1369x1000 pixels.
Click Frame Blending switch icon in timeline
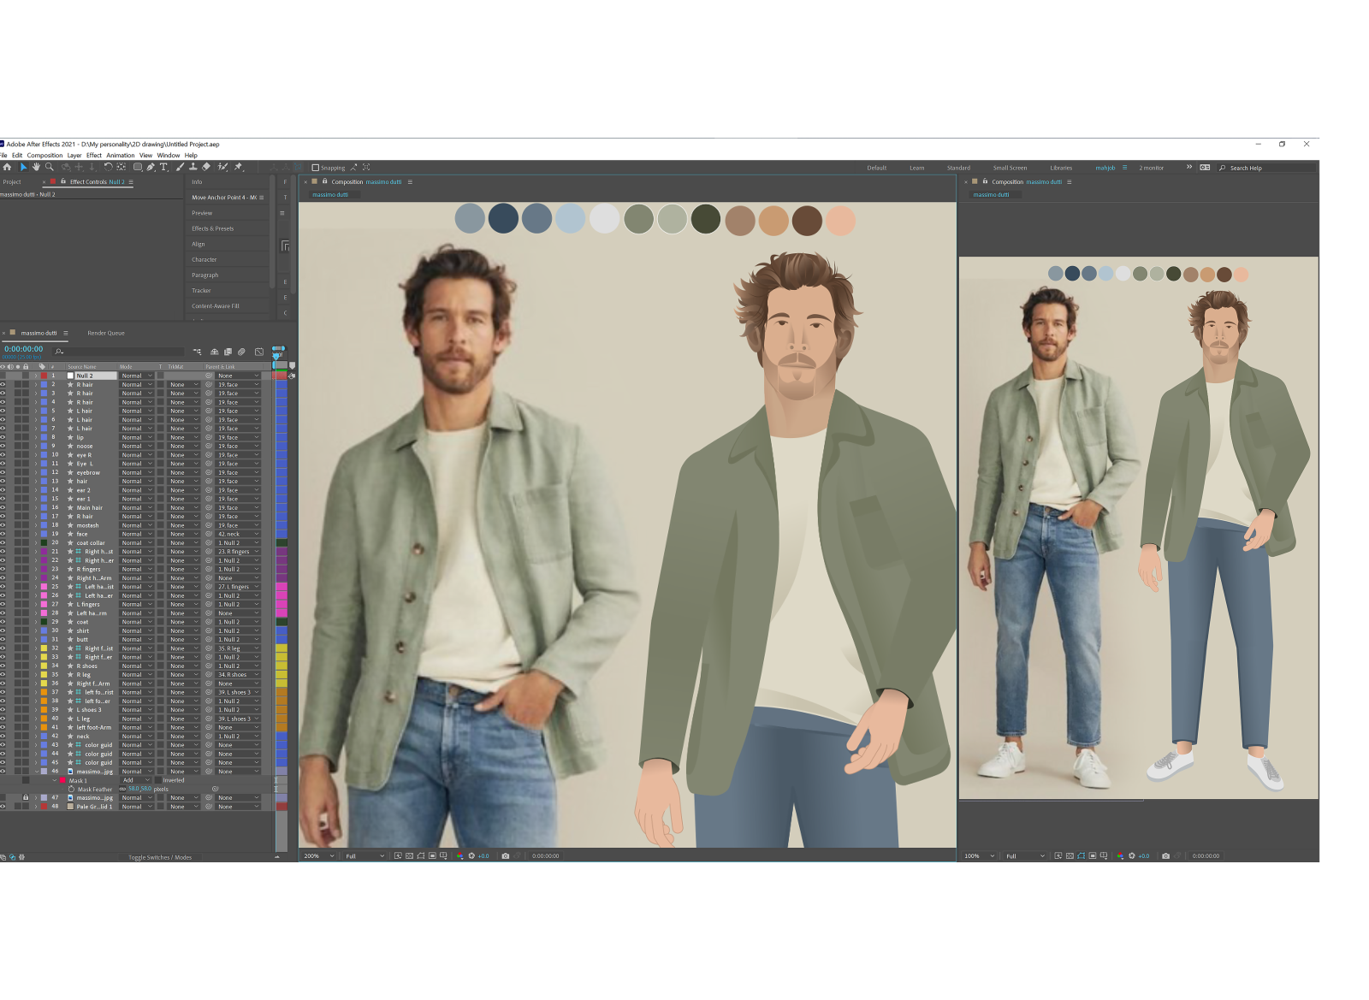tap(228, 352)
